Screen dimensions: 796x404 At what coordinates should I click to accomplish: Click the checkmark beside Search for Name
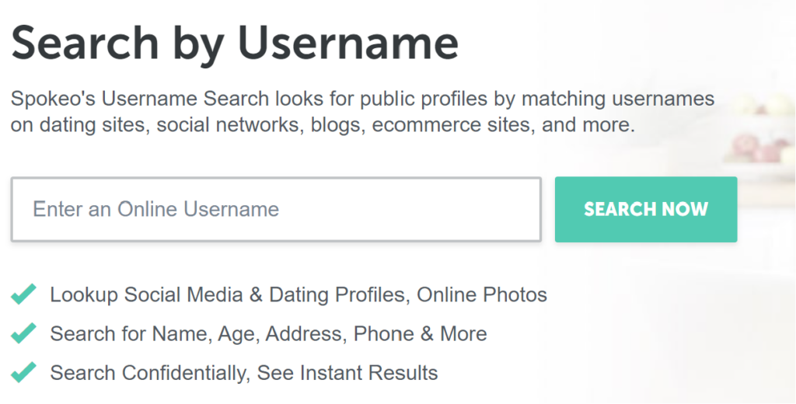click(x=23, y=333)
